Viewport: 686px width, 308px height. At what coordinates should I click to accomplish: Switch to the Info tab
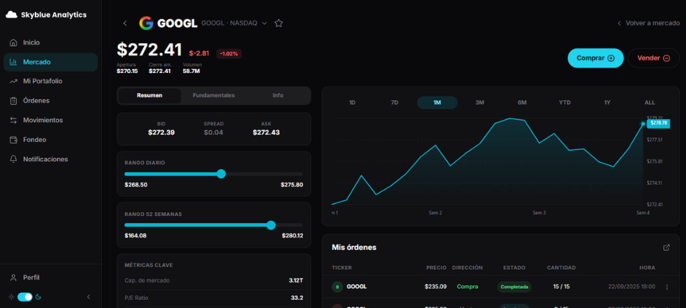[278, 95]
